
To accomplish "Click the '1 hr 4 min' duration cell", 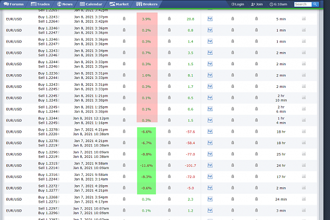I will coord(281,121).
